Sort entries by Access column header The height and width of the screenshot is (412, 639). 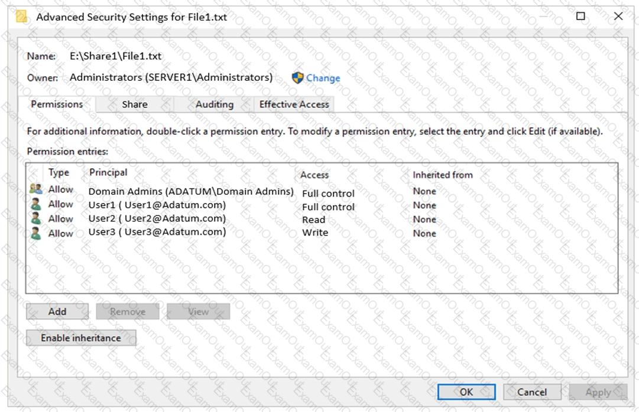click(314, 175)
